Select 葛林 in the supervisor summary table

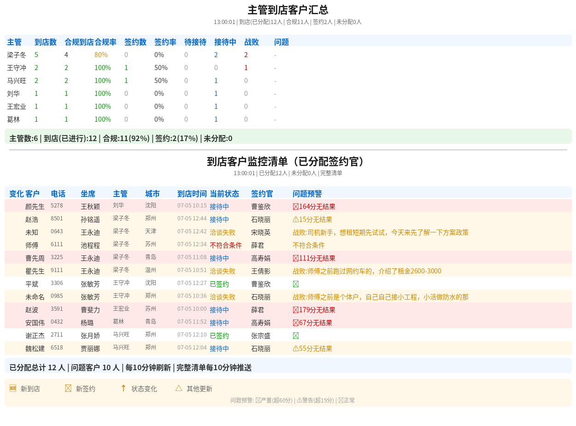(13, 119)
